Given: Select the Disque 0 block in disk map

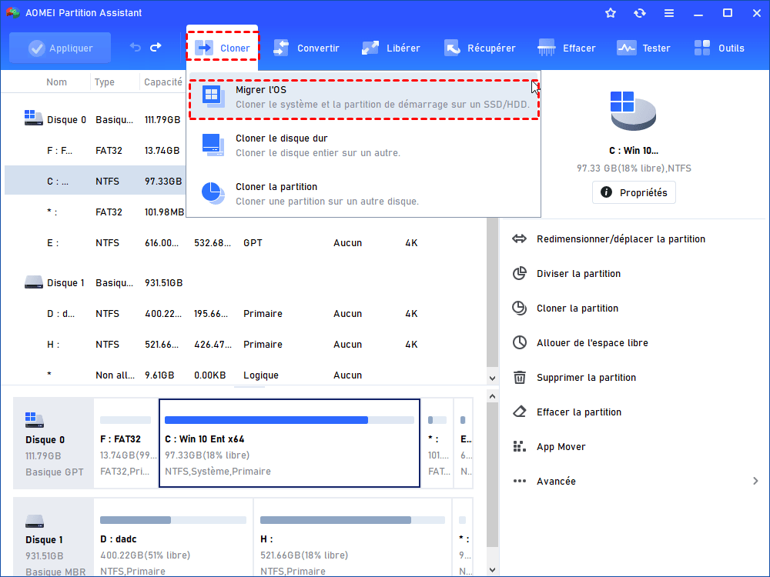Looking at the screenshot, I should (54, 444).
